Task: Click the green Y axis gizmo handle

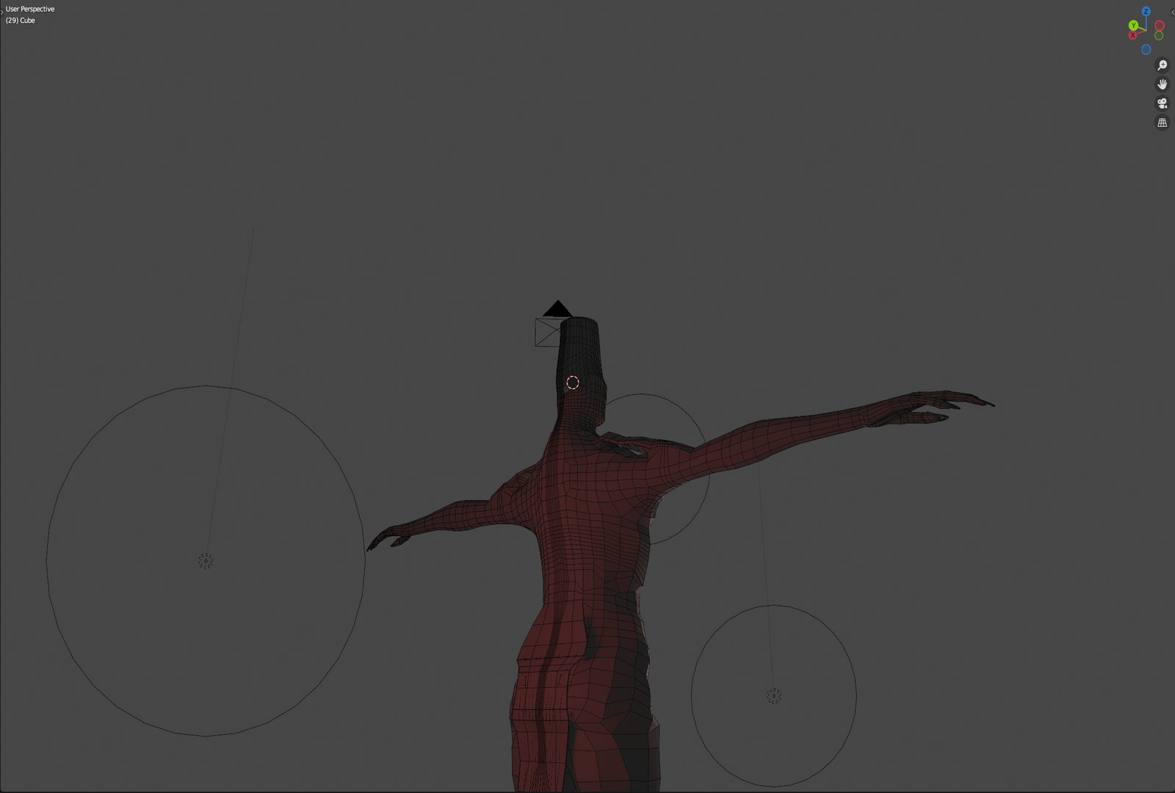Action: 1133,26
